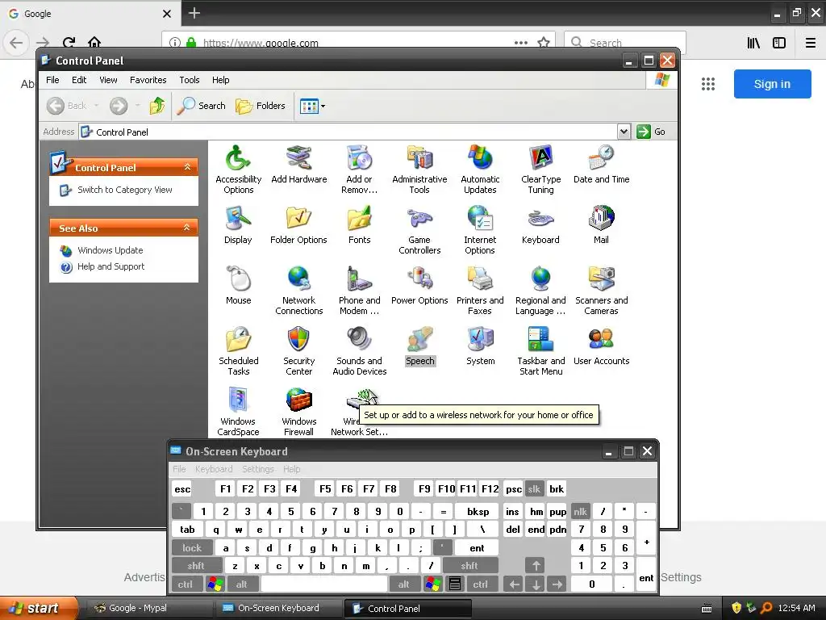Image resolution: width=826 pixels, height=620 pixels.
Task: Open Help and Support link
Action: pos(111,266)
